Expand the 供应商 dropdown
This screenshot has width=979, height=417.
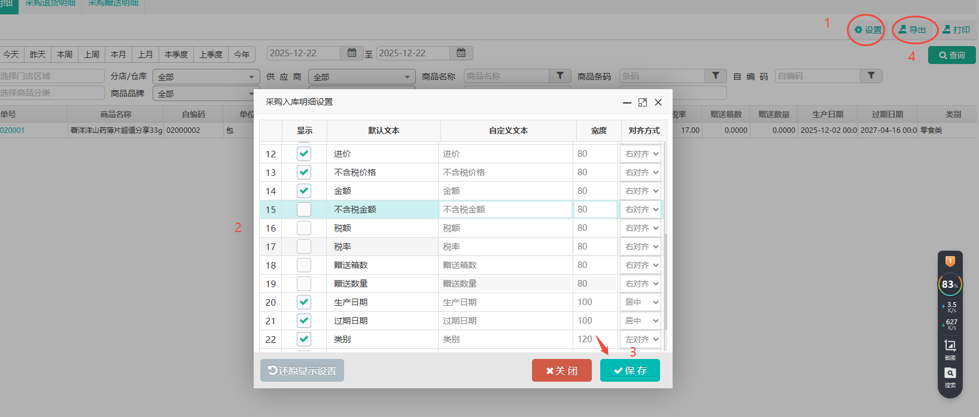point(361,77)
